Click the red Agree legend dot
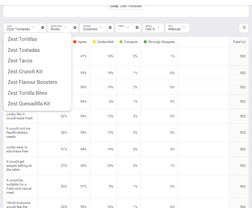 click(x=75, y=42)
